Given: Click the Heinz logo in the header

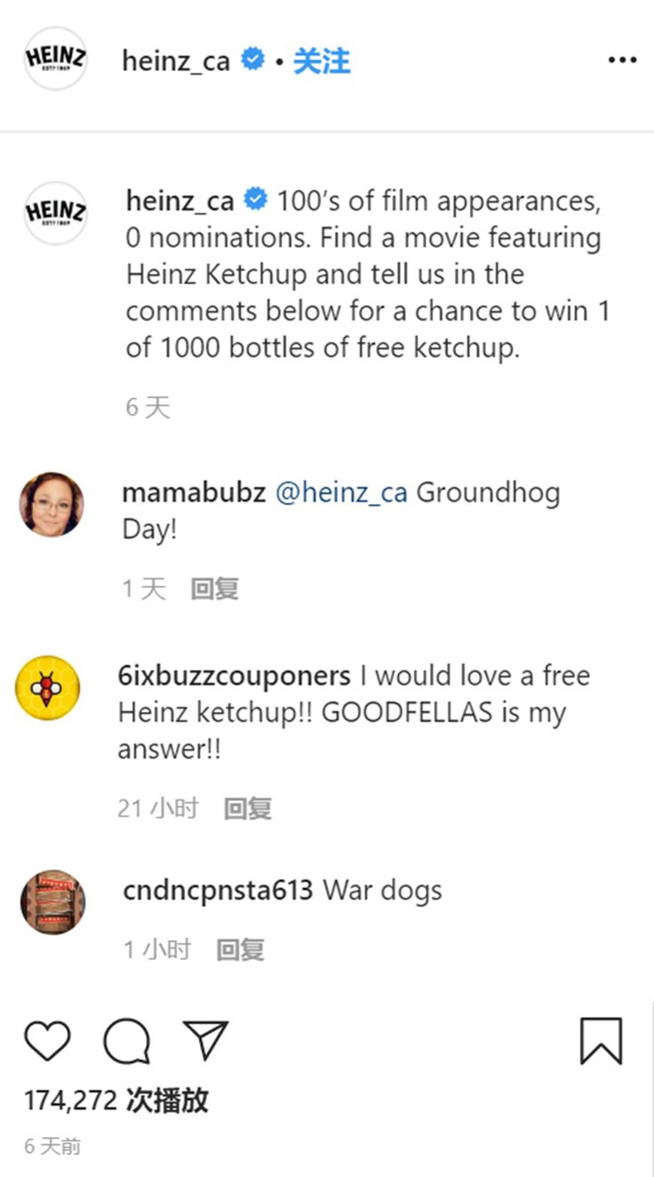Looking at the screenshot, I should click(56, 59).
